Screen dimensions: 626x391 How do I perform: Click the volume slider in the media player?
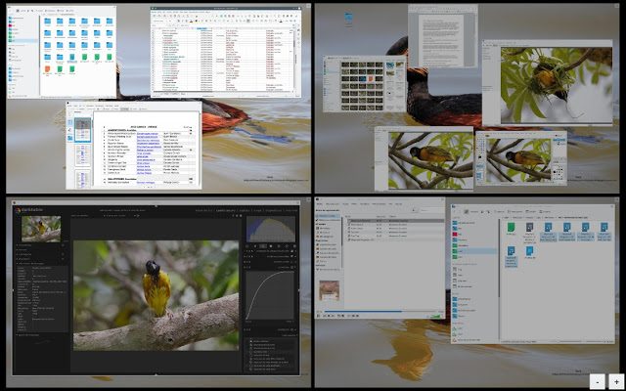(434, 316)
